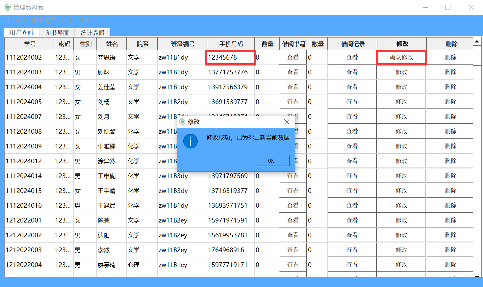The height and width of the screenshot is (287, 483).
Task: Click the phone field showing 12345678
Action: pos(230,57)
